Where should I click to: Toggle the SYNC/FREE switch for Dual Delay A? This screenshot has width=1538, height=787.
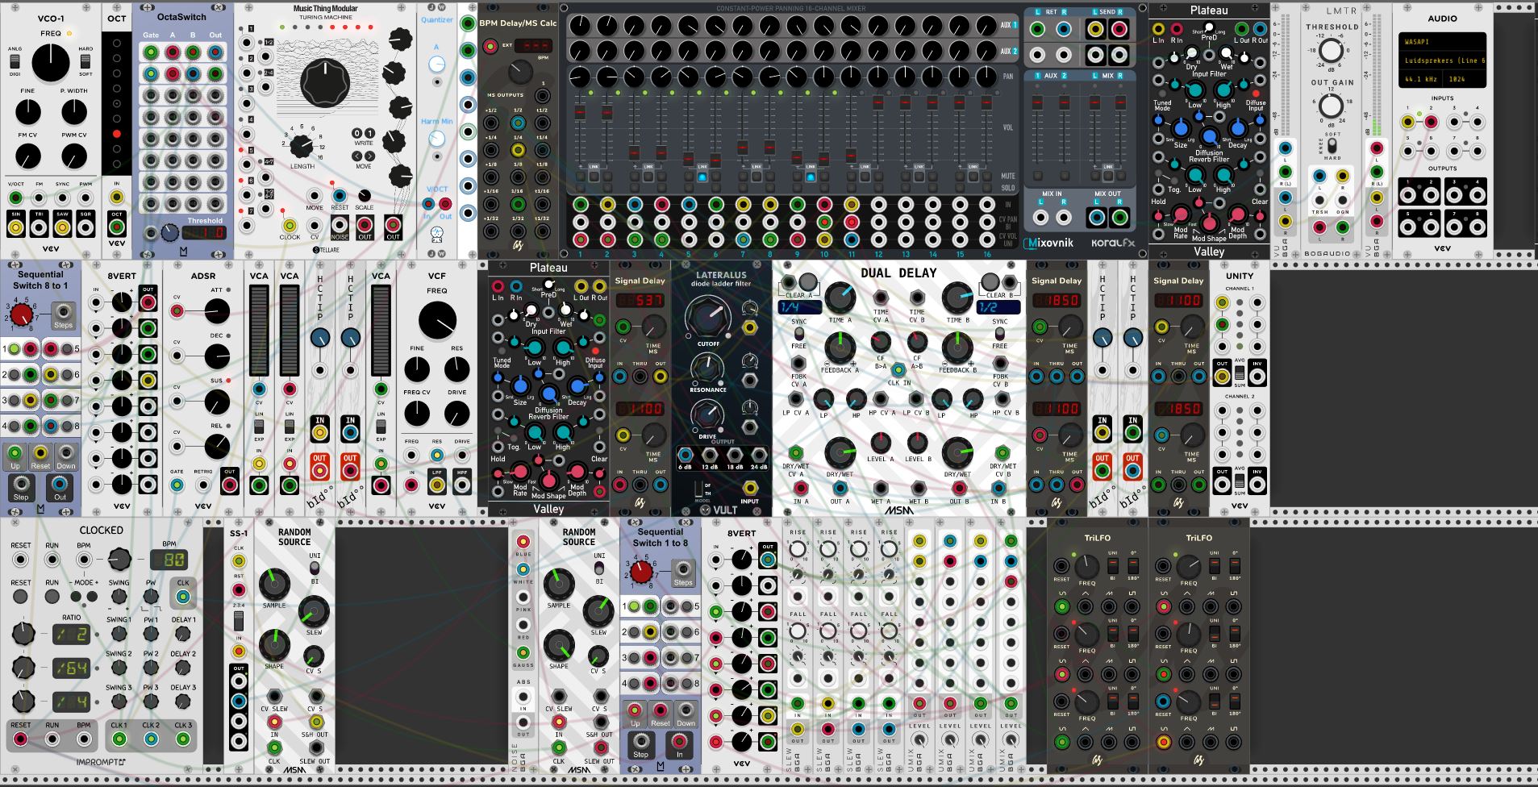pyautogui.click(x=798, y=333)
